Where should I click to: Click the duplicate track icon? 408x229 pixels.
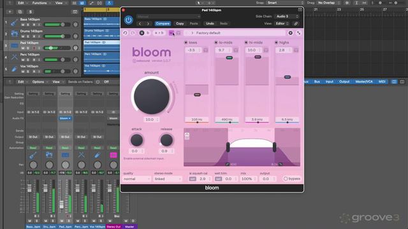point(20,12)
